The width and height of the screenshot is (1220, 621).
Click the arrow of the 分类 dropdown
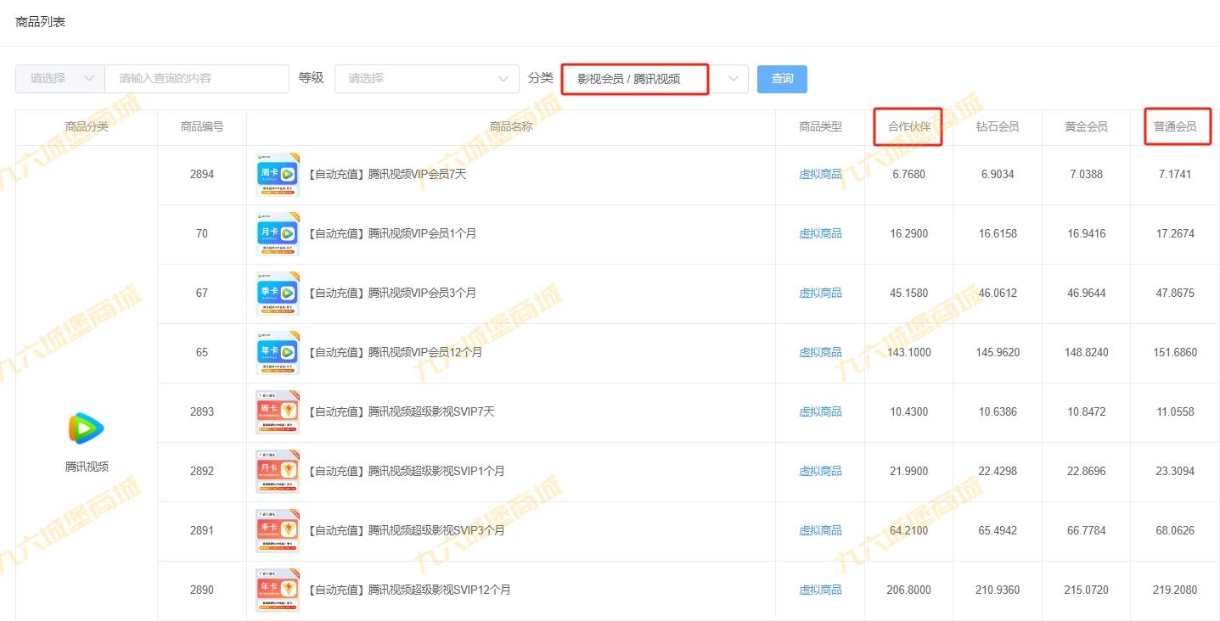click(x=734, y=79)
